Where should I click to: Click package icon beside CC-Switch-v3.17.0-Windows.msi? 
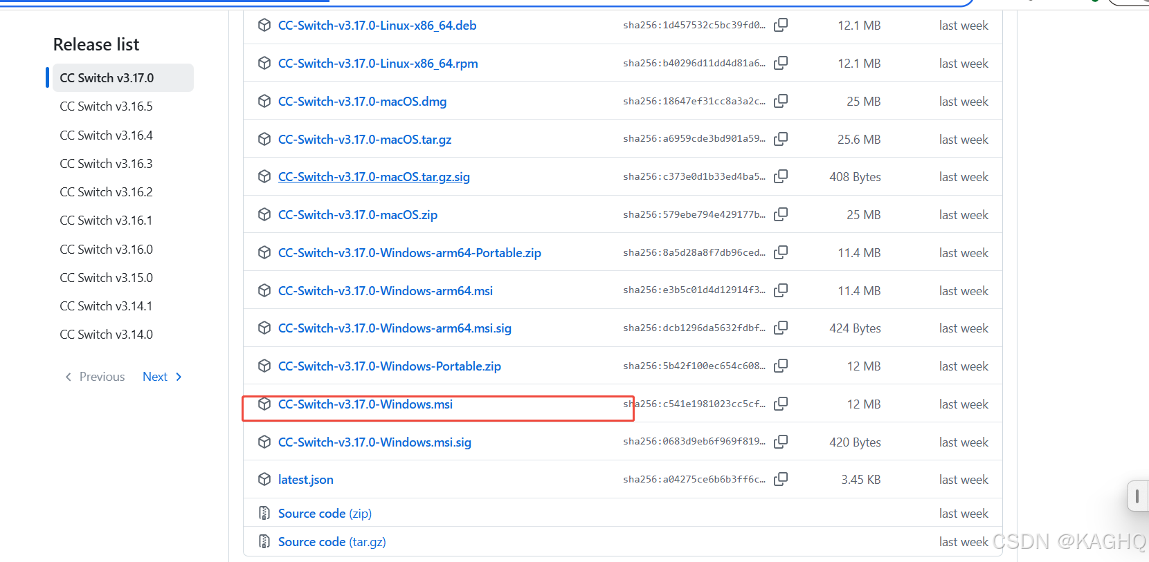click(x=264, y=404)
